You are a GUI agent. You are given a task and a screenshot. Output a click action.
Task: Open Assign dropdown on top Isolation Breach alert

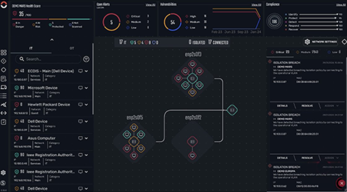tap(332, 106)
